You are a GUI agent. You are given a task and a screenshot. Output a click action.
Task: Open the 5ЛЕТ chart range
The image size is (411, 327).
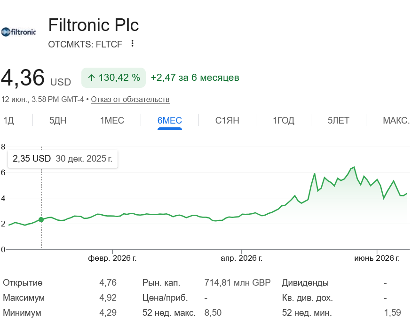pyautogui.click(x=339, y=120)
